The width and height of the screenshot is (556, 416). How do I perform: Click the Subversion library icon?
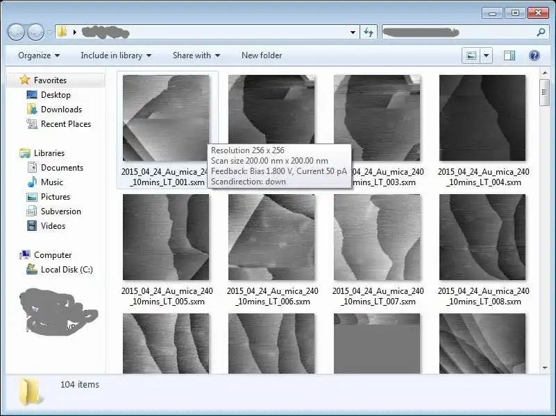tap(32, 211)
